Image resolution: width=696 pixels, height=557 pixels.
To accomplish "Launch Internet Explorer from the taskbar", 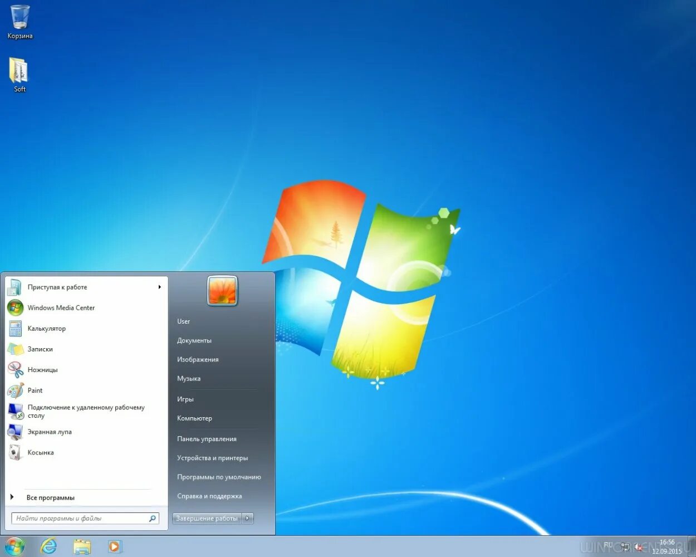I will pos(48,546).
